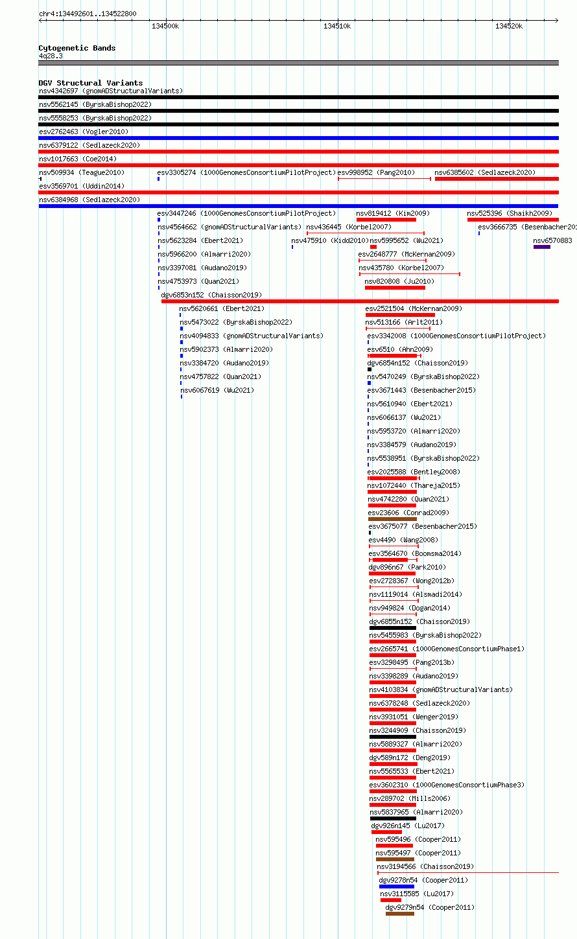577x939 pixels.
Task: Click the blue bar under dgv9278n54 (Cooper2011)
Action: 397,887
